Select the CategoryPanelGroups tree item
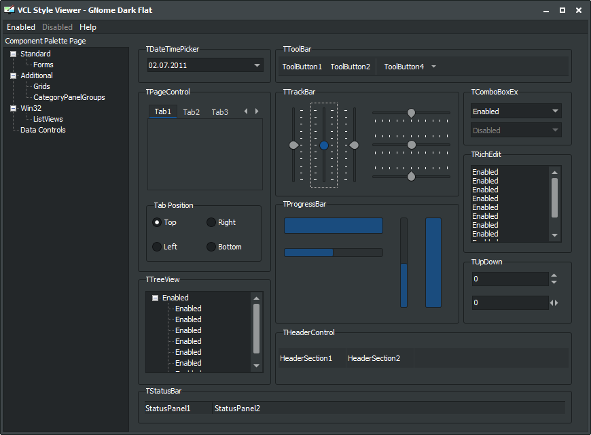Viewport: 591px width, 435px height. 69,97
